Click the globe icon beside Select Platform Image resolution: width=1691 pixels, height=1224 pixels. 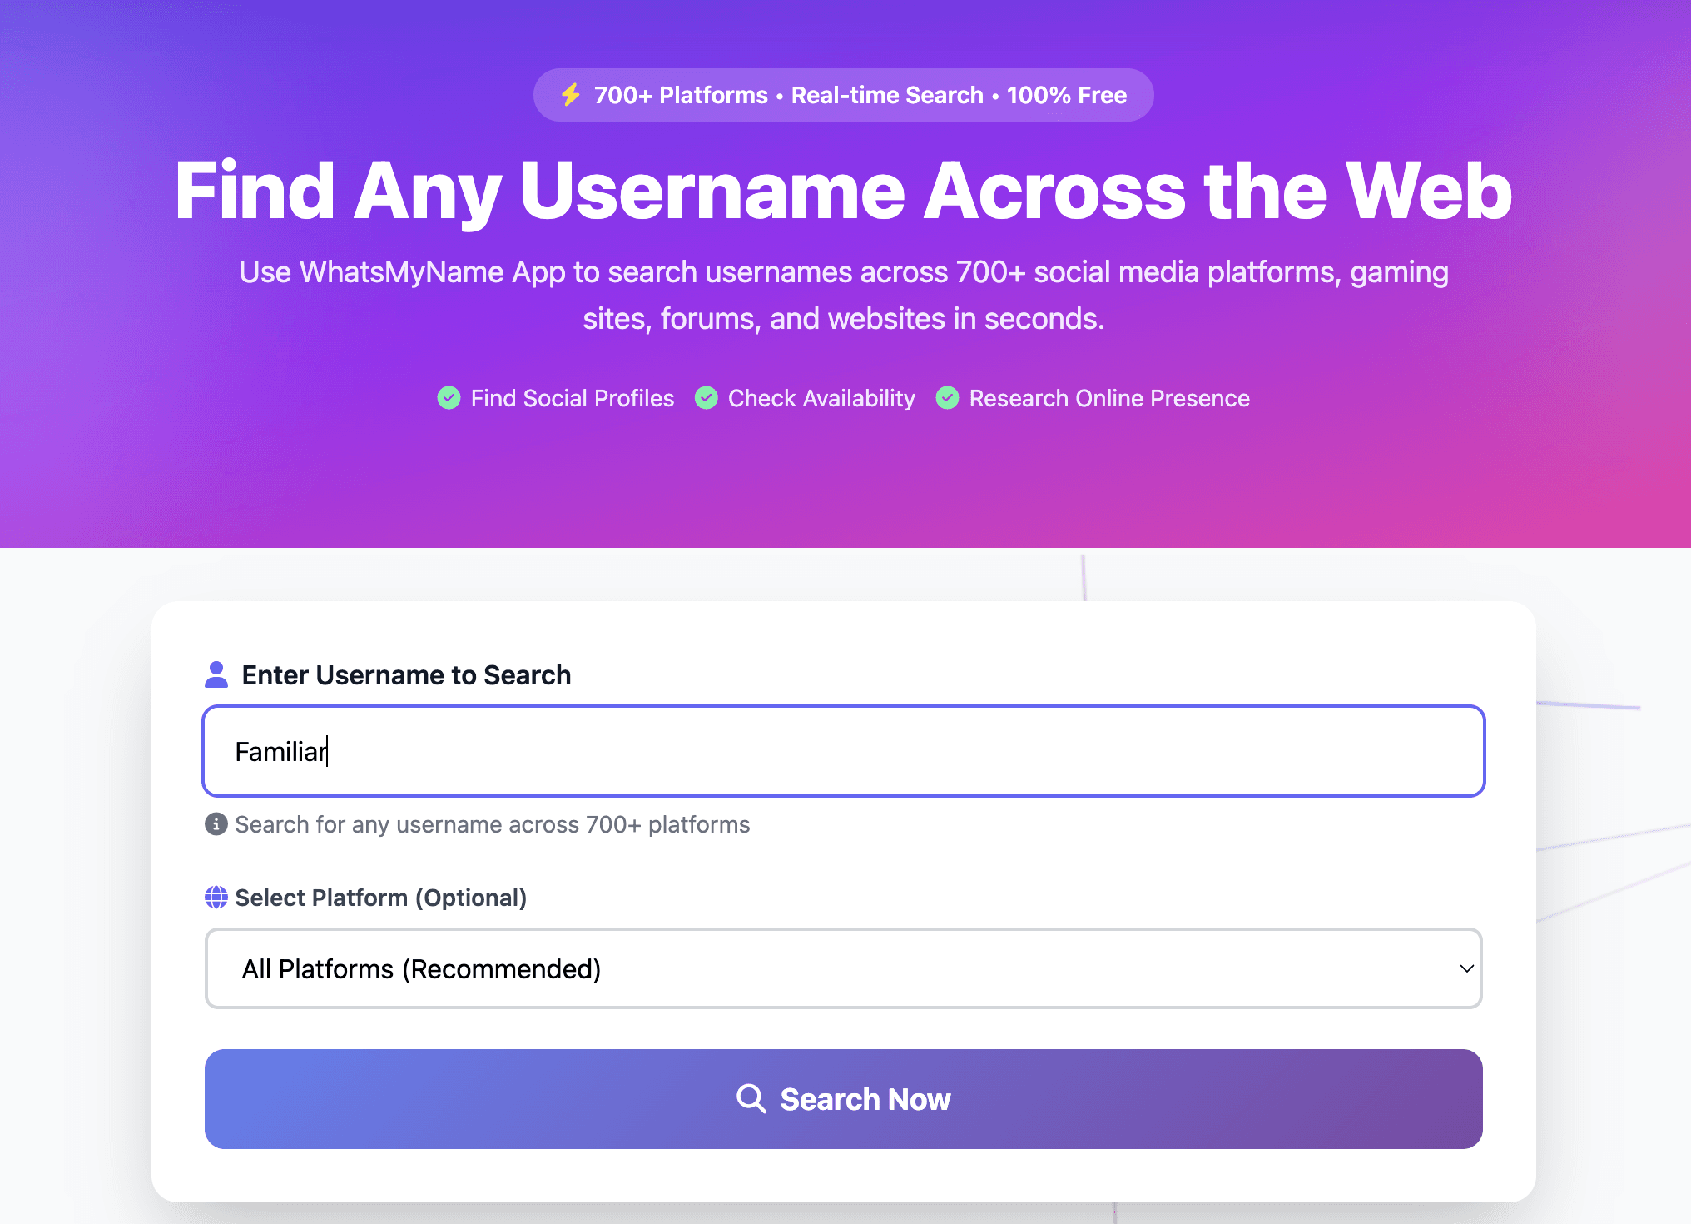(x=216, y=898)
